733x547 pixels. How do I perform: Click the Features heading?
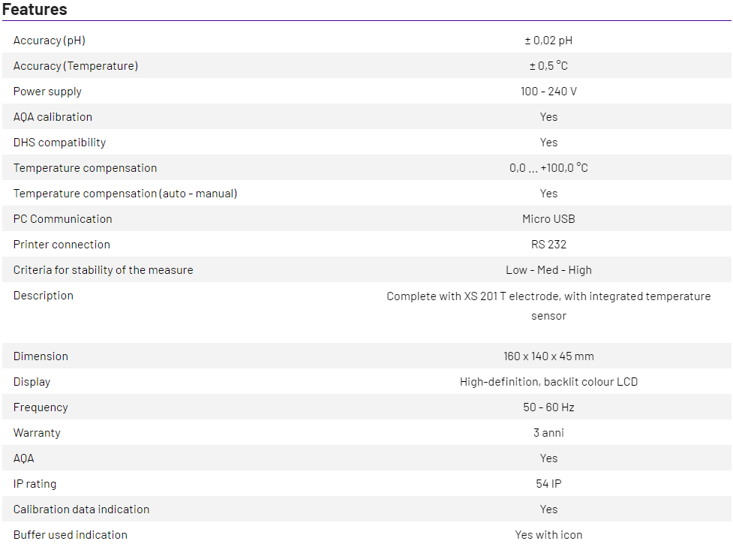tap(35, 10)
